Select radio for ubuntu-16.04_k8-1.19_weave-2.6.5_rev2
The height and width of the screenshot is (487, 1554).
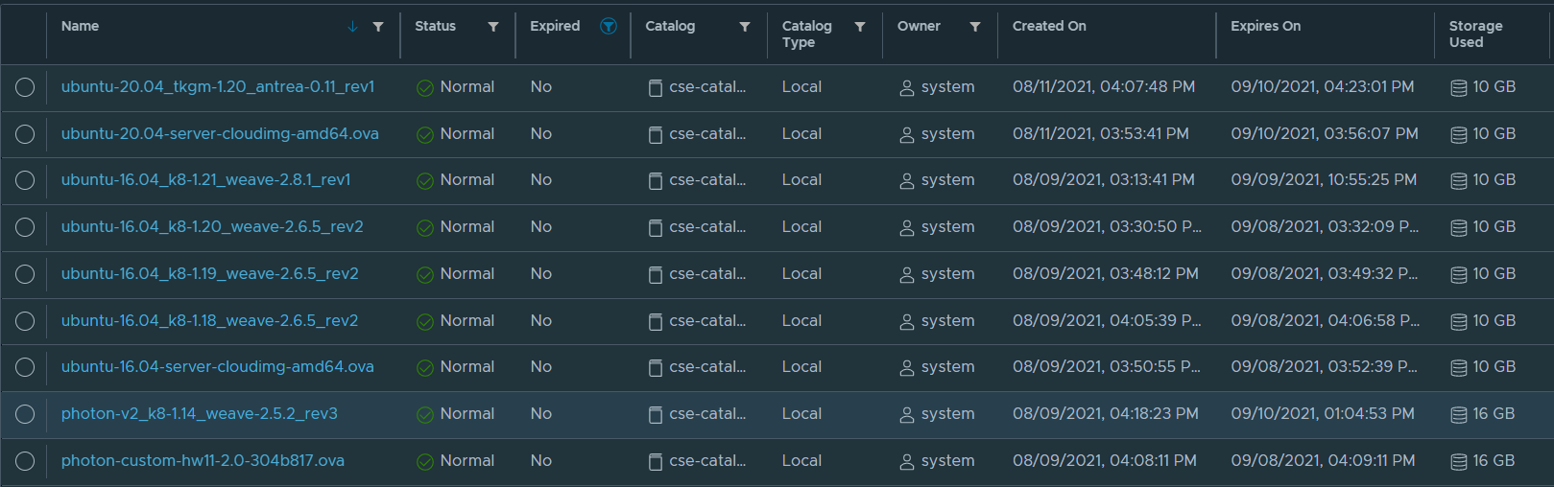coord(25,274)
